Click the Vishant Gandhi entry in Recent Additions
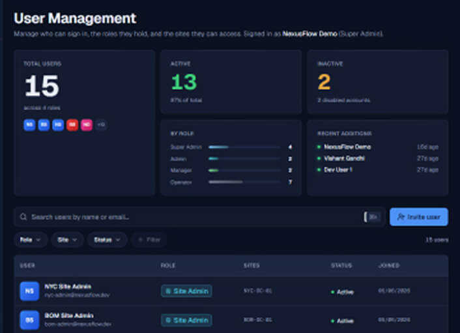This screenshot has width=460, height=333. [x=345, y=158]
